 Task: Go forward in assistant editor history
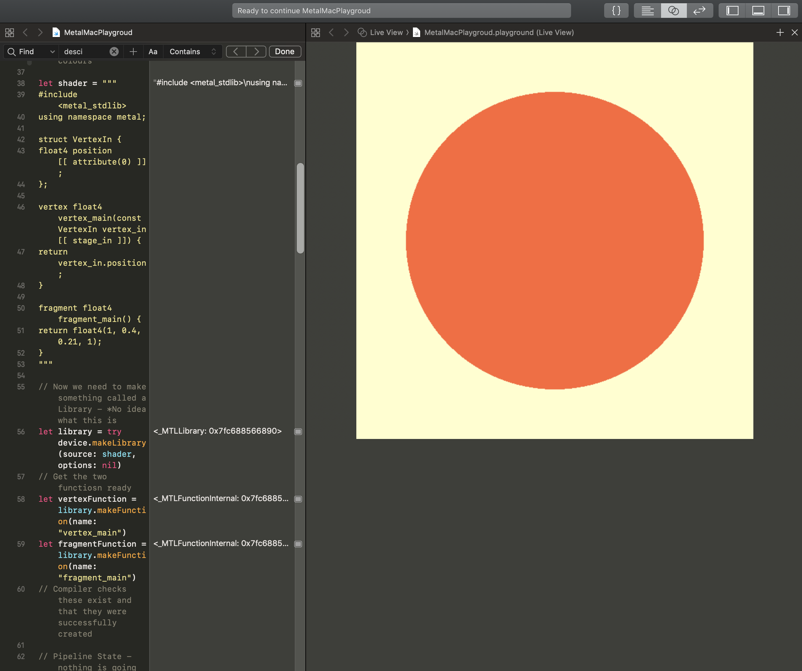coord(346,32)
